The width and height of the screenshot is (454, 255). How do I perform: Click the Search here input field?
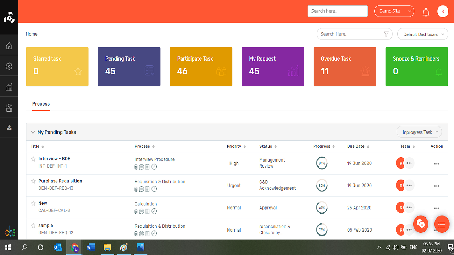[x=337, y=11]
